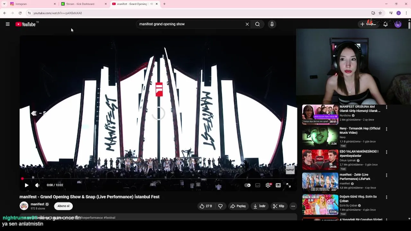Open the YouTube guide hamburger menu
The image size is (411, 231).
tap(8, 24)
